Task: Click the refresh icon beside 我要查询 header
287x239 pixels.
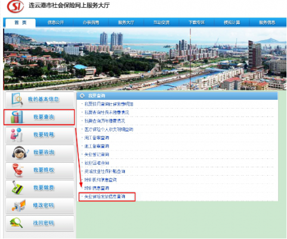Action: pos(82,96)
